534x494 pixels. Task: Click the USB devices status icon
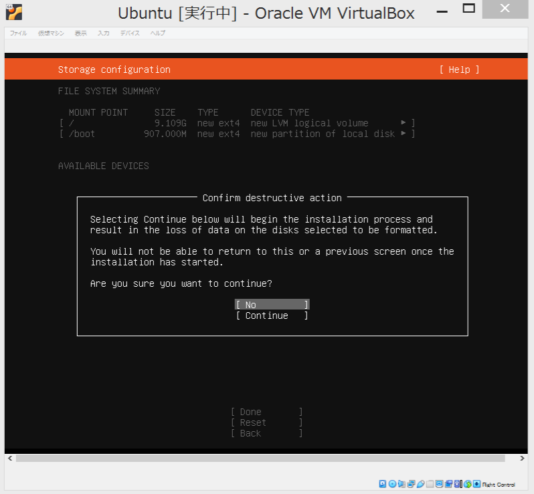pyautogui.click(x=421, y=484)
